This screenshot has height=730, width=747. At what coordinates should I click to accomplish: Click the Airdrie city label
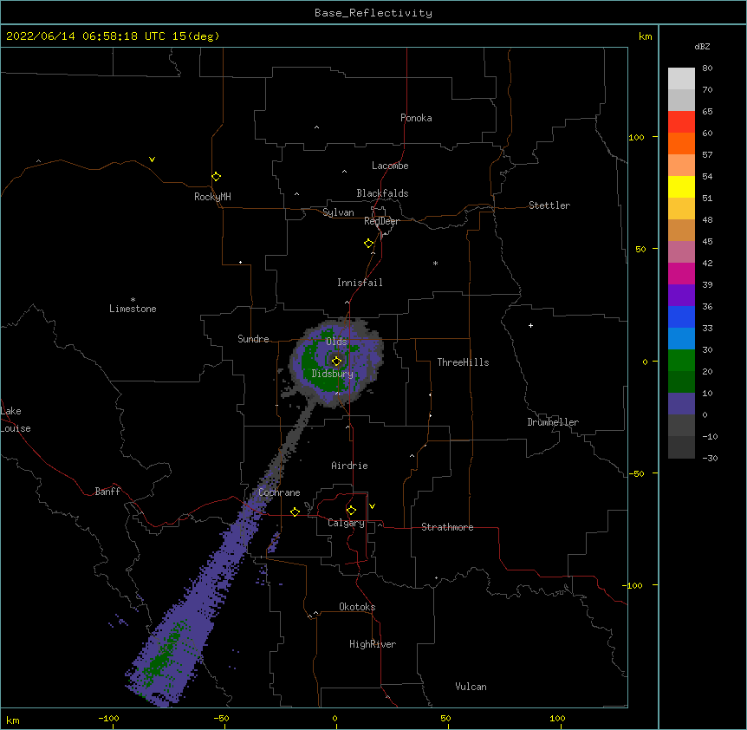point(349,466)
